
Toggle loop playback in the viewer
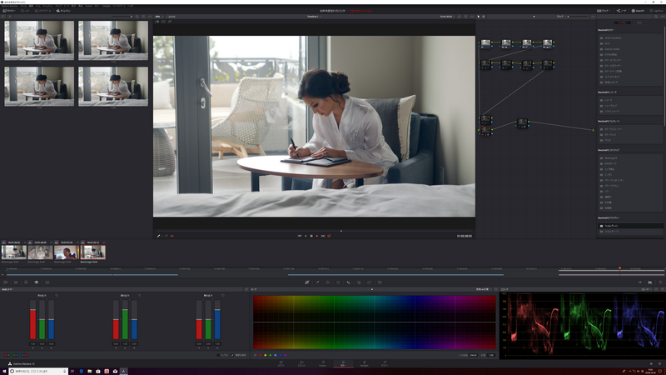click(x=329, y=236)
